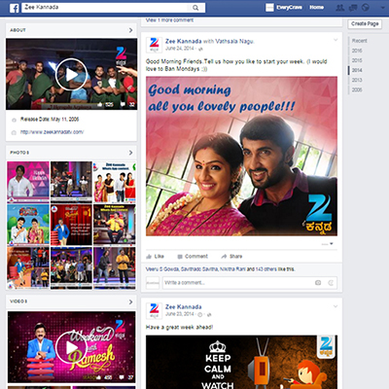This screenshot has height=389, width=389.
Task: Open the June 23 post options dropdown
Action: (x=336, y=305)
